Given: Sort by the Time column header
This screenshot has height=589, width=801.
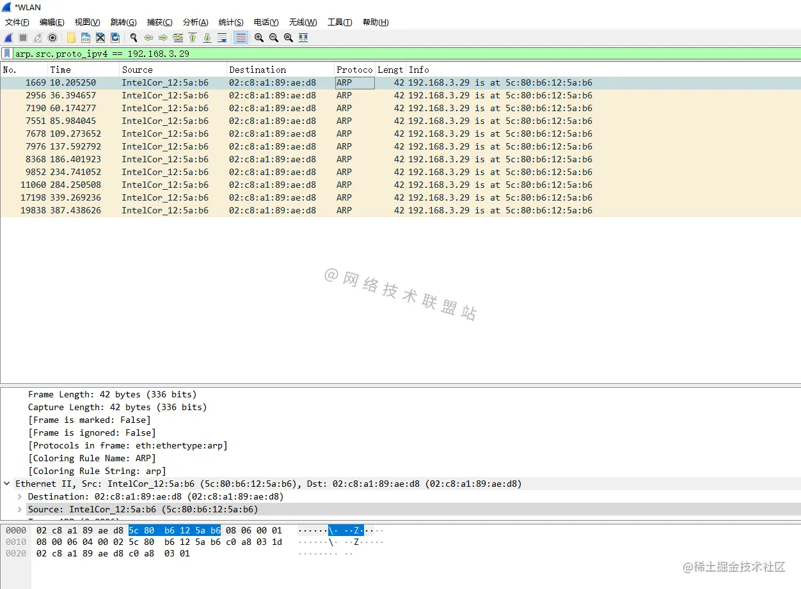Looking at the screenshot, I should [84, 70].
